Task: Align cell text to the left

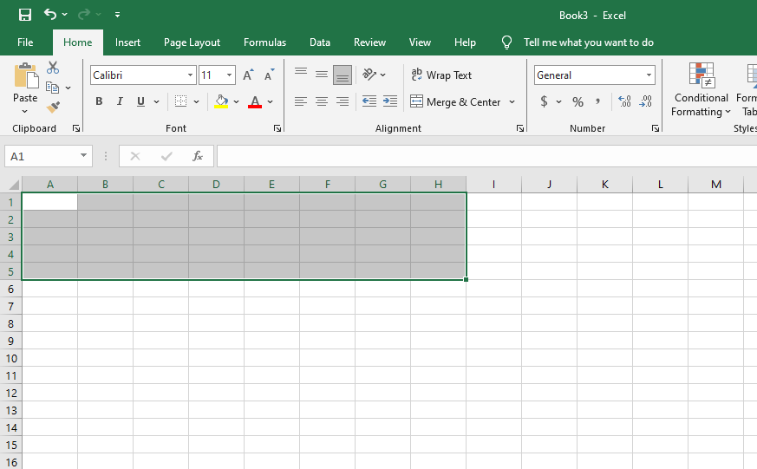Action: tap(301, 101)
